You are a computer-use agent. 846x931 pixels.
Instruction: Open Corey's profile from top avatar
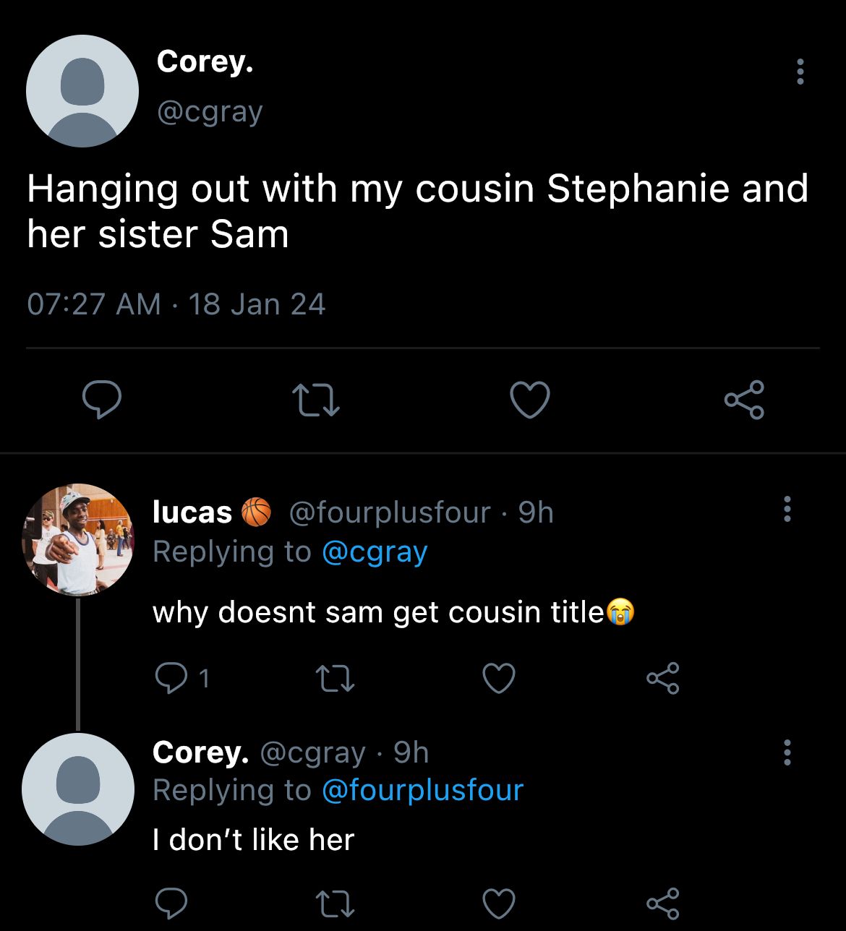[82, 91]
